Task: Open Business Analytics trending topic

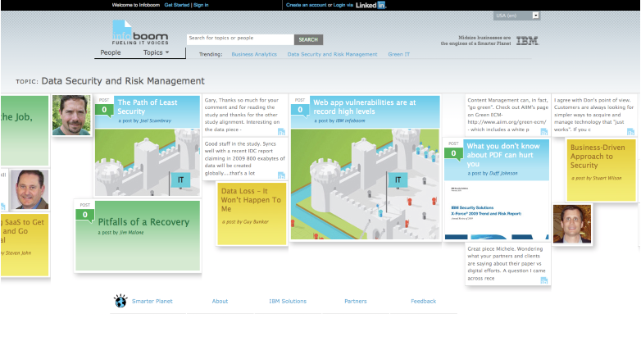Action: [x=254, y=54]
